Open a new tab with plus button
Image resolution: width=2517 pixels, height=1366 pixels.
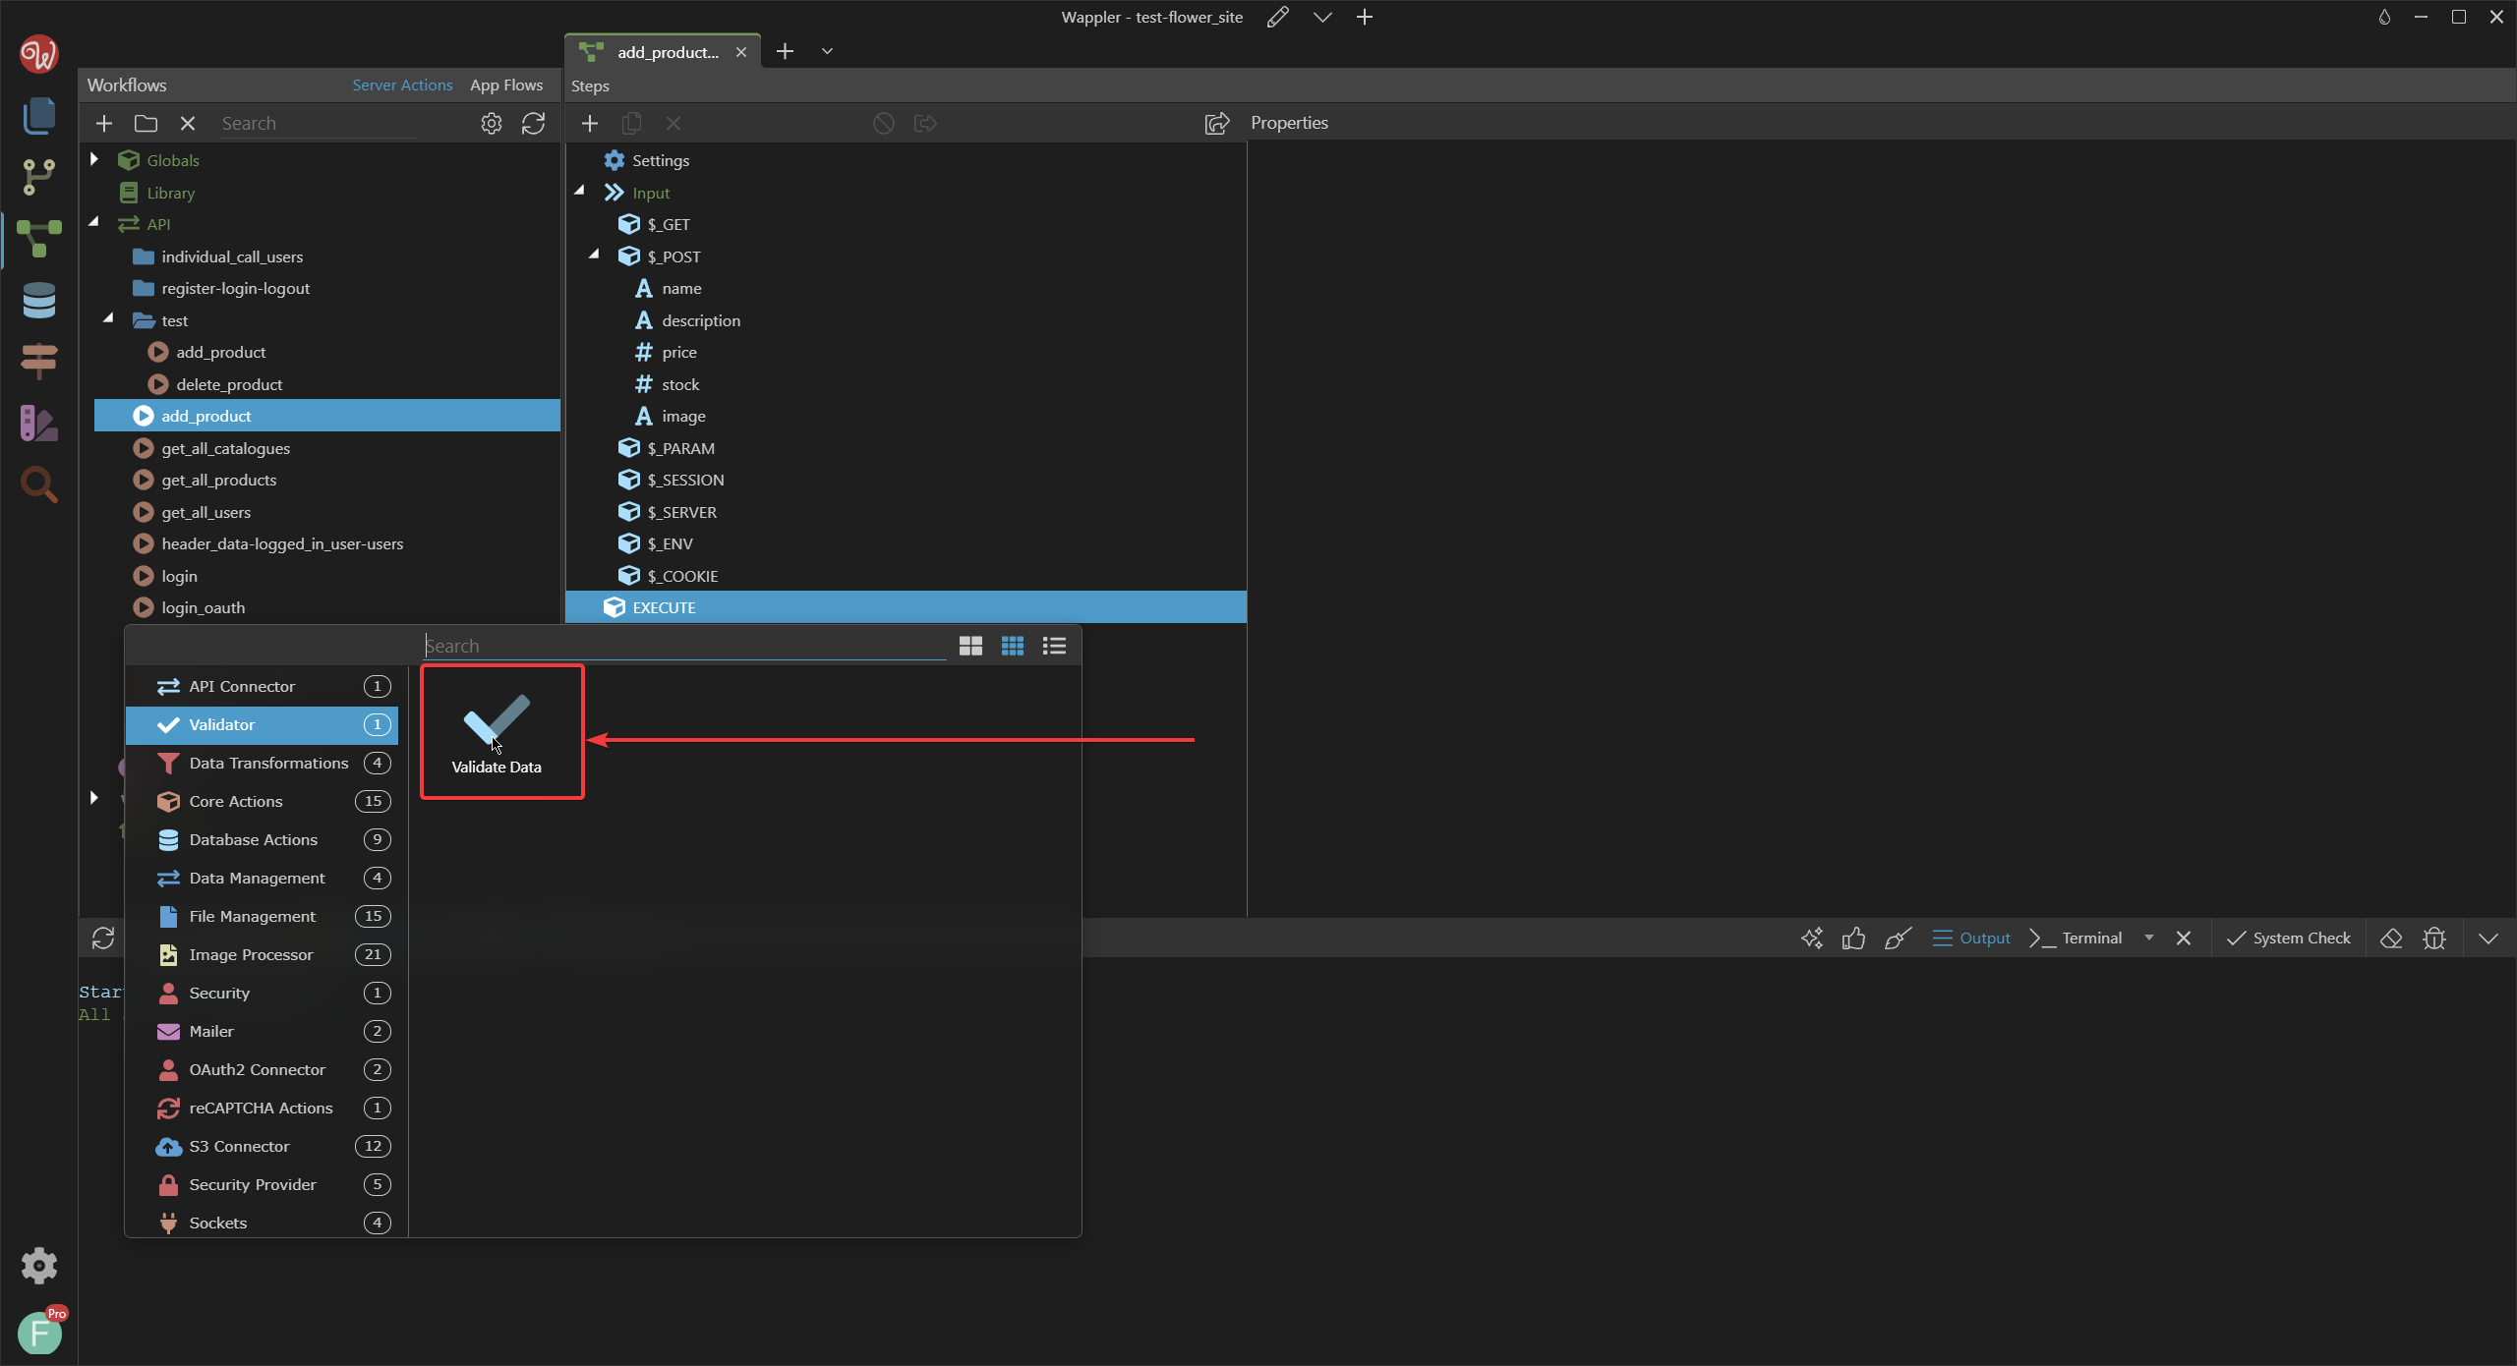785,51
